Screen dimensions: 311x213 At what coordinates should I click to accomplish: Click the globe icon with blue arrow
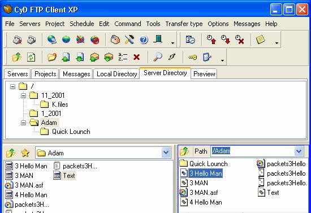pos(51,40)
